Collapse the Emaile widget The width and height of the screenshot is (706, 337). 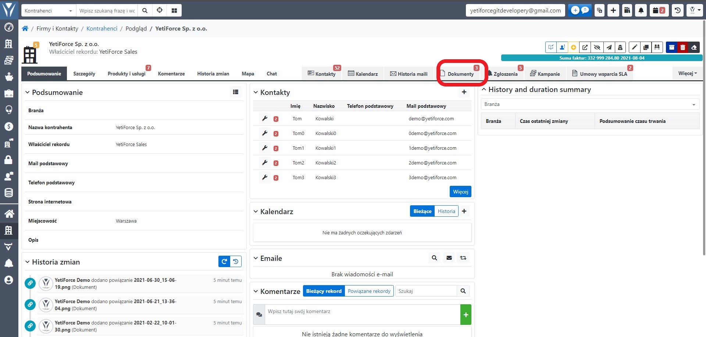(256, 258)
